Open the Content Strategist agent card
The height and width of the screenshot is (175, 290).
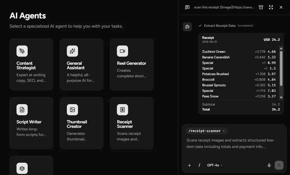pos(31,64)
